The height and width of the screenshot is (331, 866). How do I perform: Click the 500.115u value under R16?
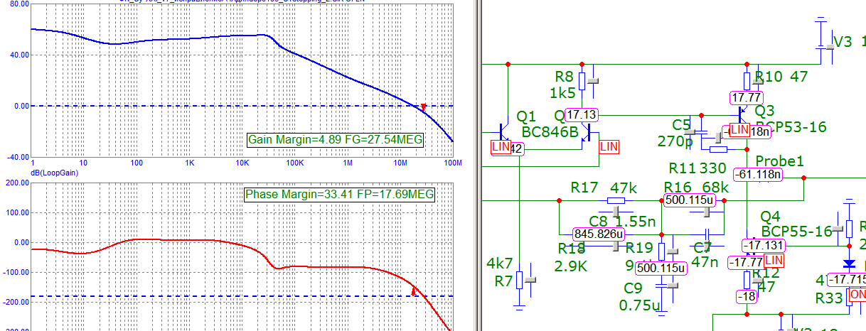[688, 200]
